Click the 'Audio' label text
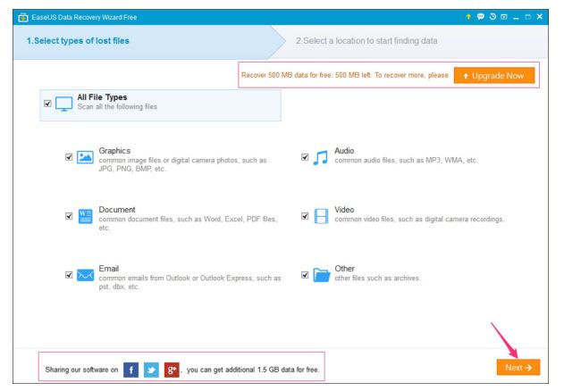The height and width of the screenshot is (391, 564). coord(344,151)
